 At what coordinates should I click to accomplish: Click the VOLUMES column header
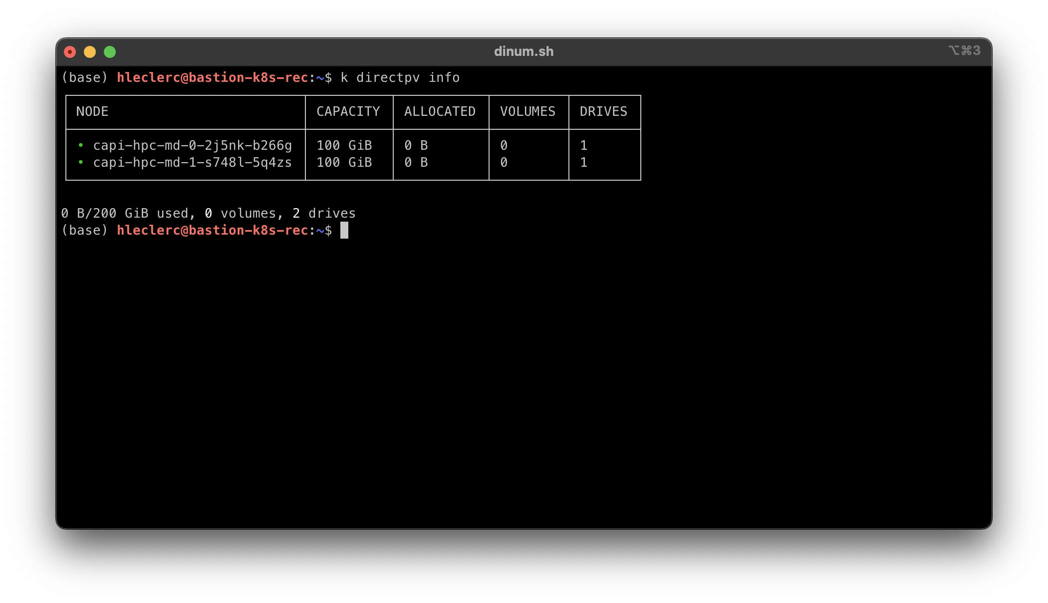pos(527,111)
